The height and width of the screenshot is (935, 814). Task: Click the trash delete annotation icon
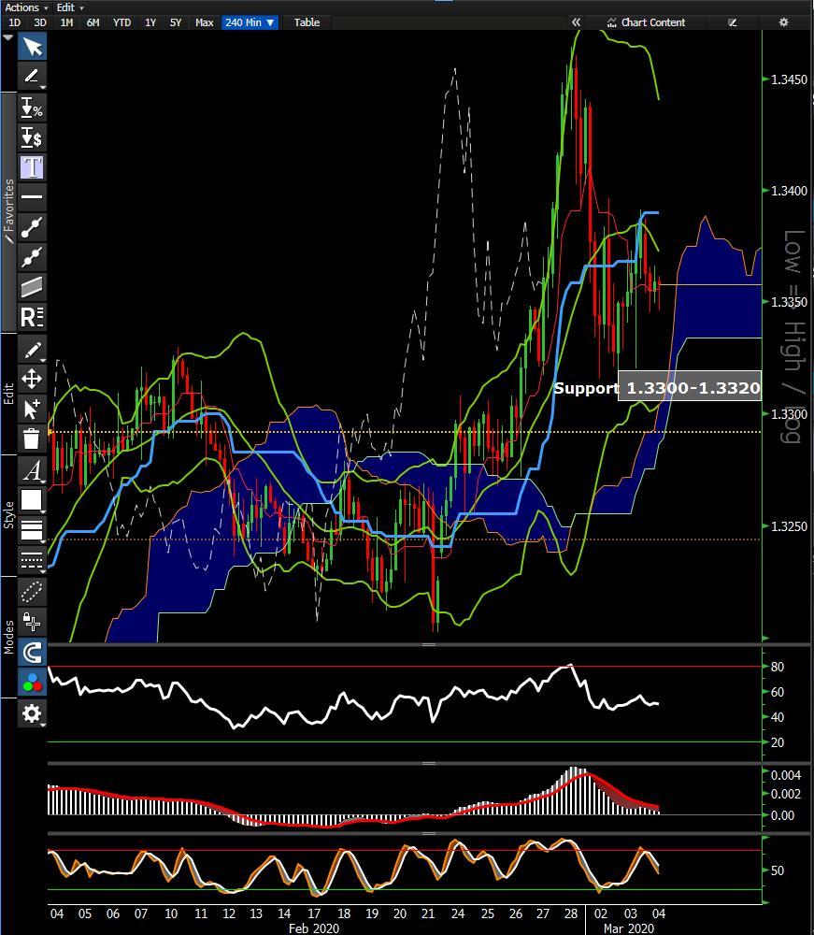pyautogui.click(x=32, y=439)
